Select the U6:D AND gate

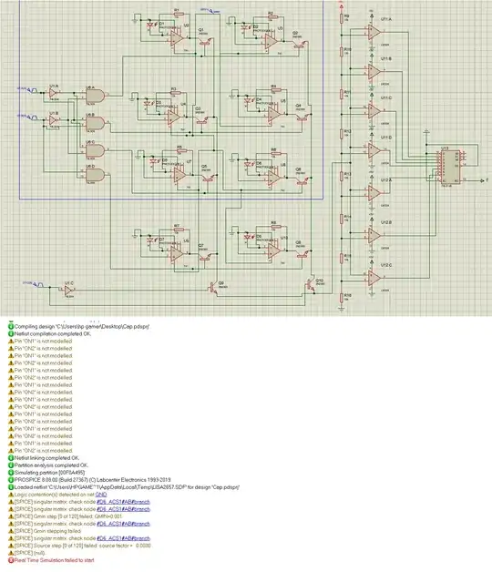[x=96, y=176]
